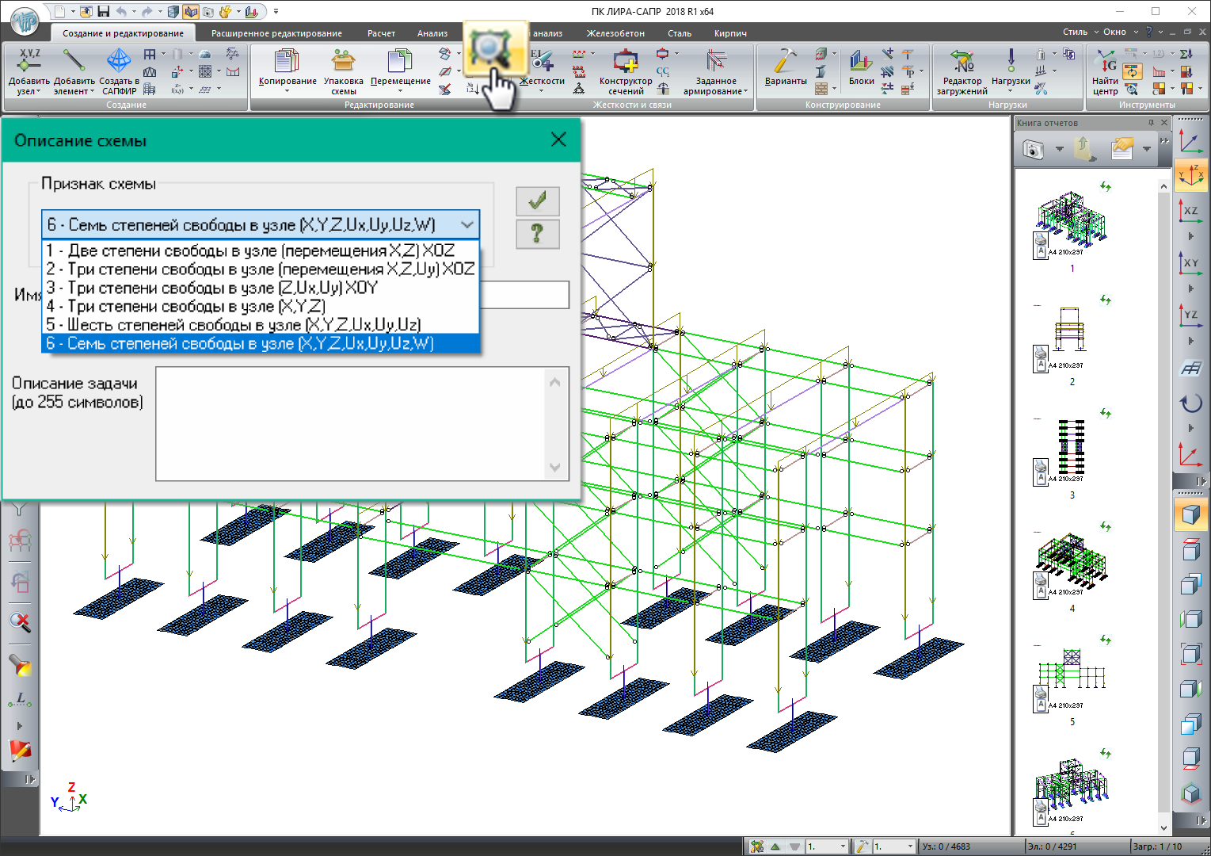
Task: Open the Железобетон ribbon tab
Action: [x=615, y=33]
